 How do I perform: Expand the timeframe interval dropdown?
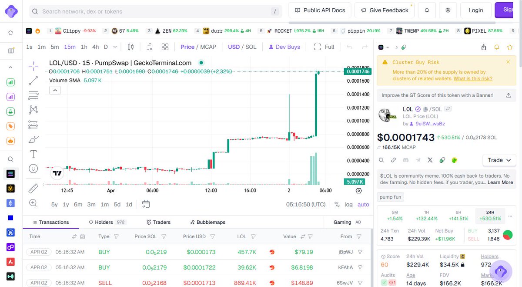pos(115,47)
